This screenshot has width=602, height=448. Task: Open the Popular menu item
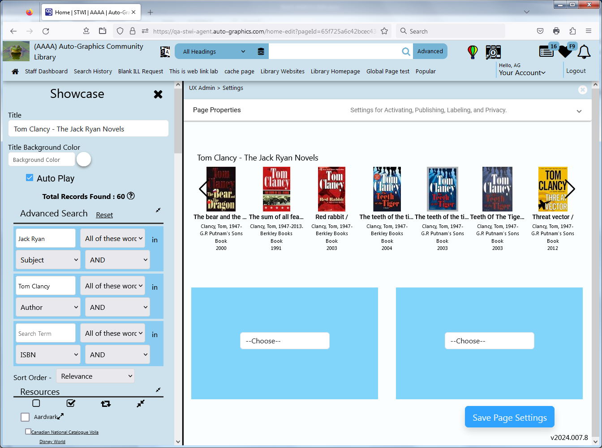[x=426, y=72]
